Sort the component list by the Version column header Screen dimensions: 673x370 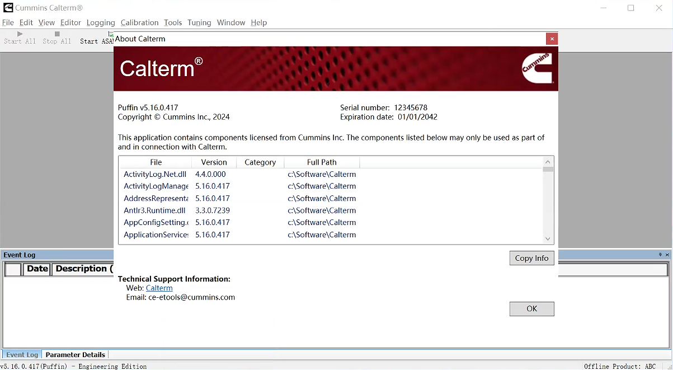coord(214,162)
